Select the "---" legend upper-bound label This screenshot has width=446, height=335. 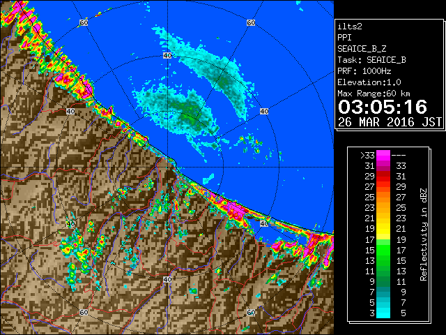point(399,156)
